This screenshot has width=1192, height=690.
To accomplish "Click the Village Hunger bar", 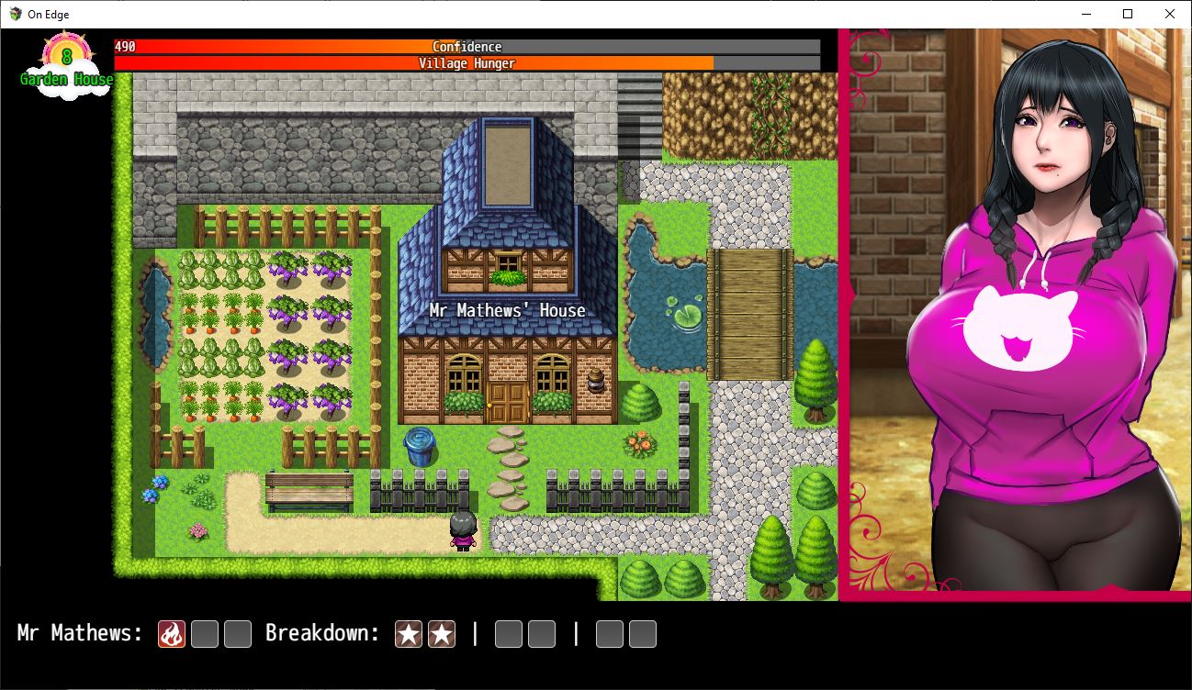I will 467,62.
